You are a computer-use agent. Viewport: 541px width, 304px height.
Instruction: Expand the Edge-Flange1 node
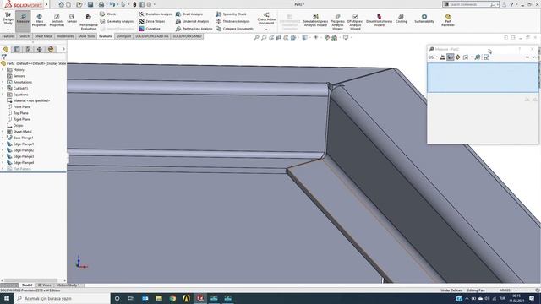click(x=3, y=144)
